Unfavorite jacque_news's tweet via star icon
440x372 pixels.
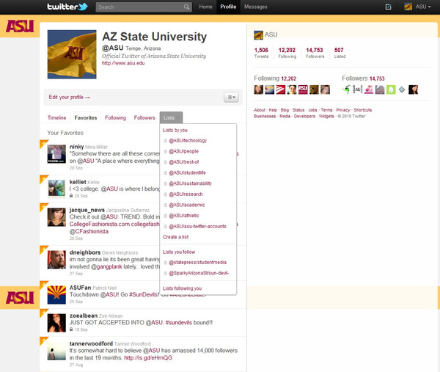43,207
